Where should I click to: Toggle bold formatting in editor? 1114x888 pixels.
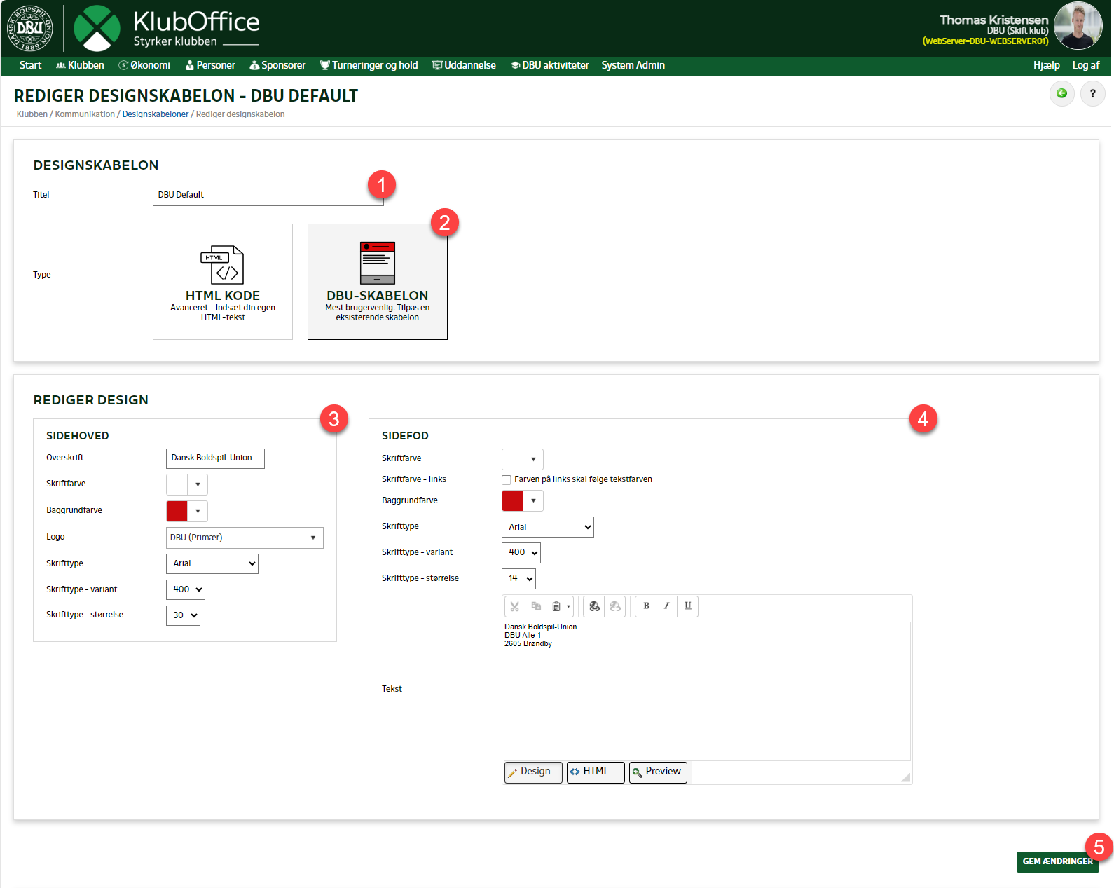[x=646, y=606]
